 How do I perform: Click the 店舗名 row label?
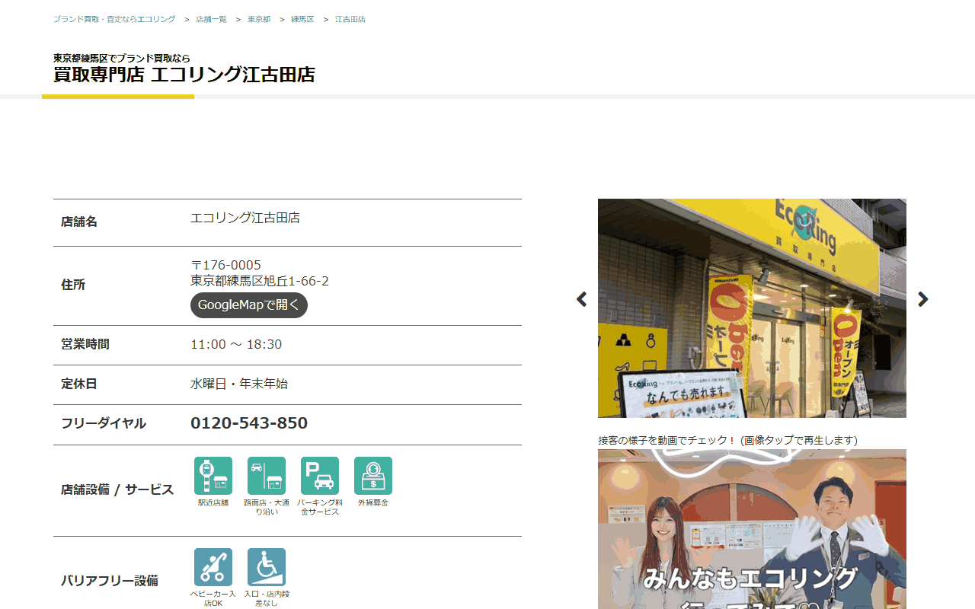79,222
